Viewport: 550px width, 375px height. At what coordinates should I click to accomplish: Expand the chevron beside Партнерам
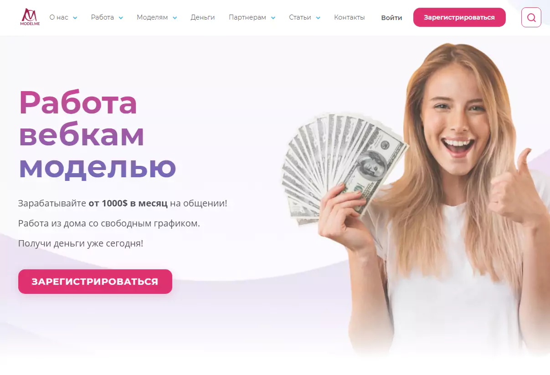pos(273,18)
